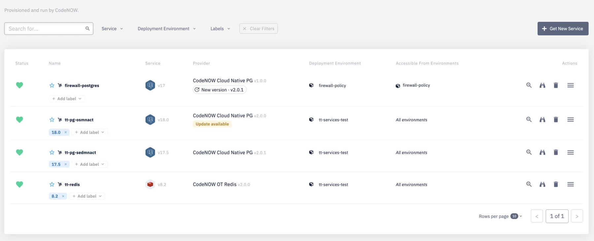Open hamburger menu for tt-pg-sedmnact
The height and width of the screenshot is (241, 594).
(571, 152)
